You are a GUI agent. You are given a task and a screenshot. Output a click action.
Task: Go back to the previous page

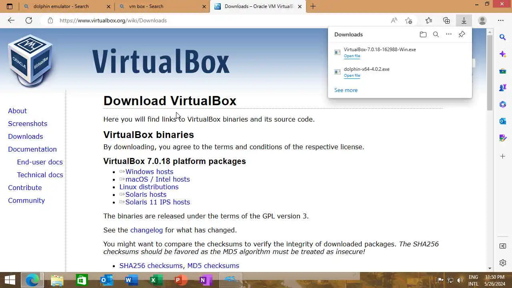pyautogui.click(x=11, y=20)
